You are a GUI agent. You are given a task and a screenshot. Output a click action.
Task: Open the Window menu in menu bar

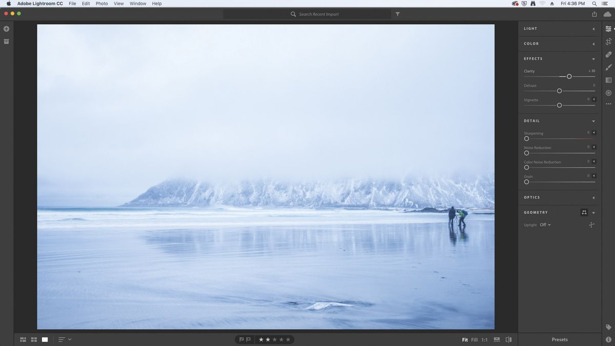pos(137,4)
